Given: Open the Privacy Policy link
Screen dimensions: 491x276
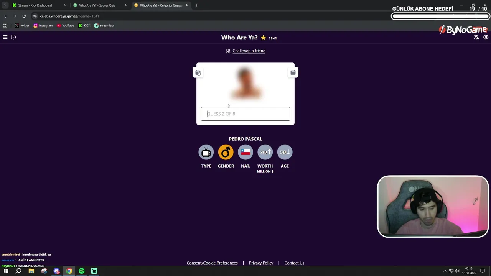Looking at the screenshot, I should pos(261,263).
